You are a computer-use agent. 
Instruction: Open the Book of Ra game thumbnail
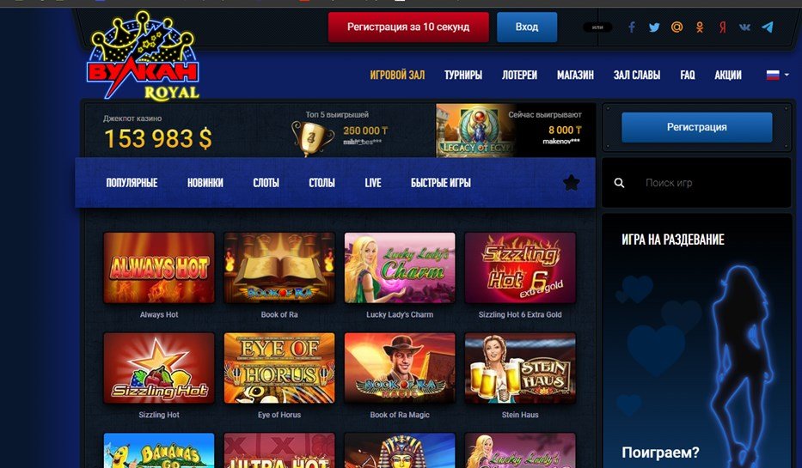[x=279, y=268]
